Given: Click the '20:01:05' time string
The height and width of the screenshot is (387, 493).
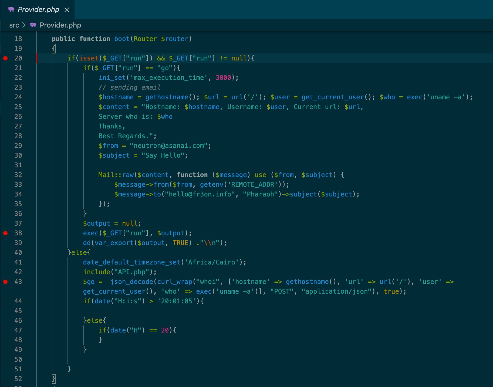Looking at the screenshot, I should point(177,301).
